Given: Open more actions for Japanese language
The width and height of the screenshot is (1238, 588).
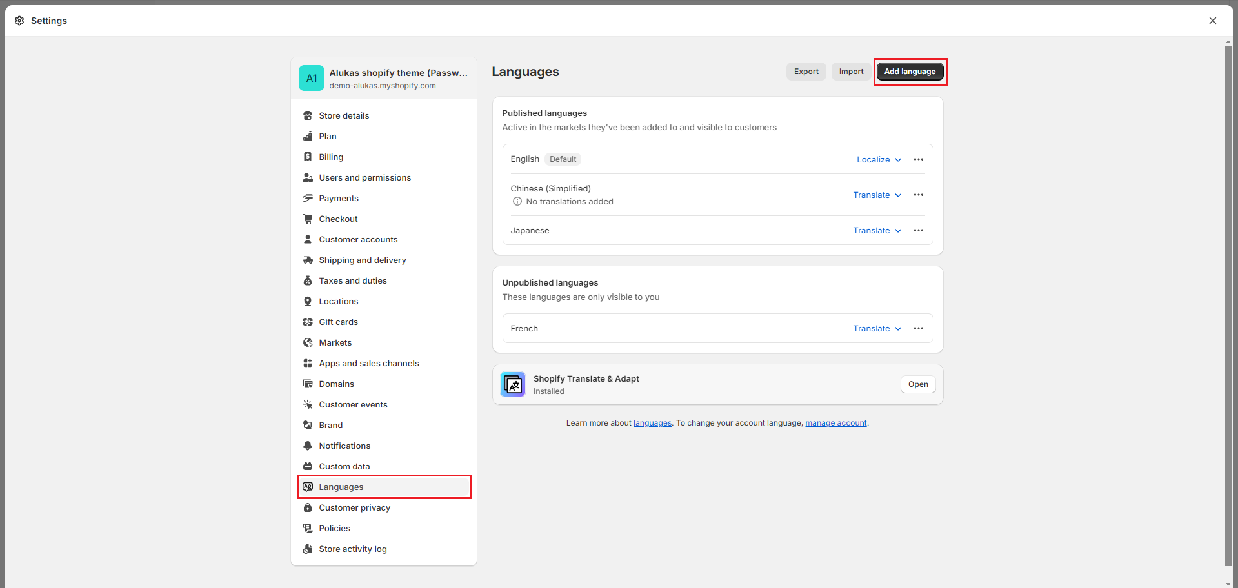Looking at the screenshot, I should (919, 231).
